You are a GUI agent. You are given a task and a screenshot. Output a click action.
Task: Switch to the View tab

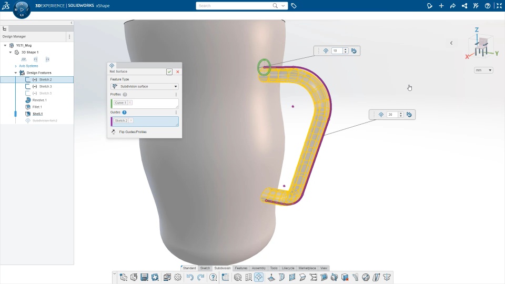(324, 268)
